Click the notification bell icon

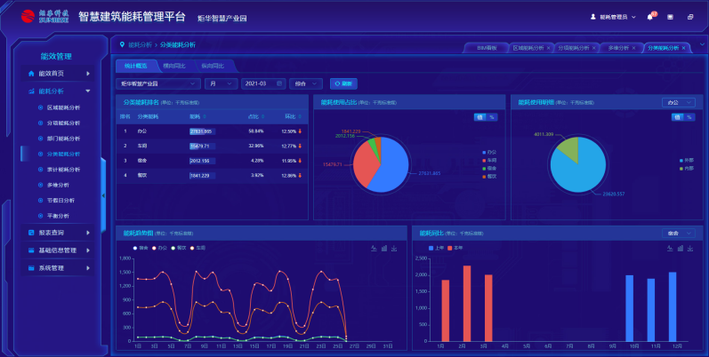[x=650, y=17]
